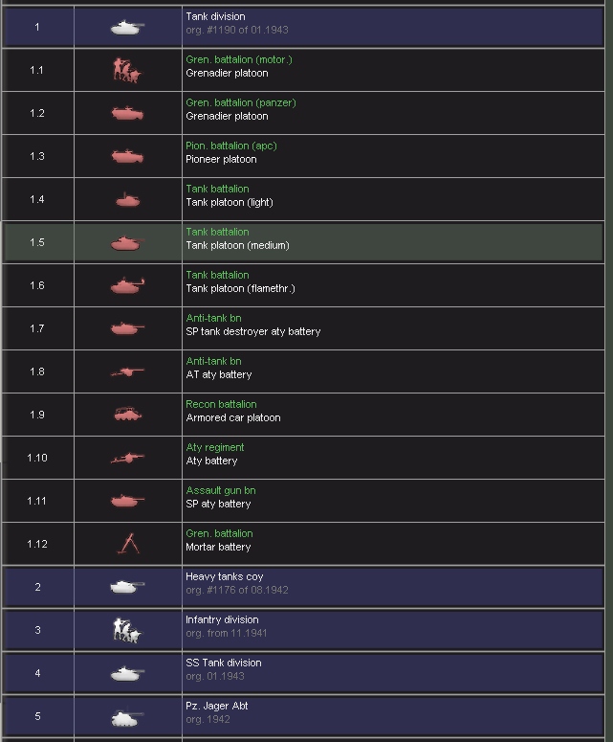
Task: Select the mortar battery icon
Action: click(x=127, y=544)
